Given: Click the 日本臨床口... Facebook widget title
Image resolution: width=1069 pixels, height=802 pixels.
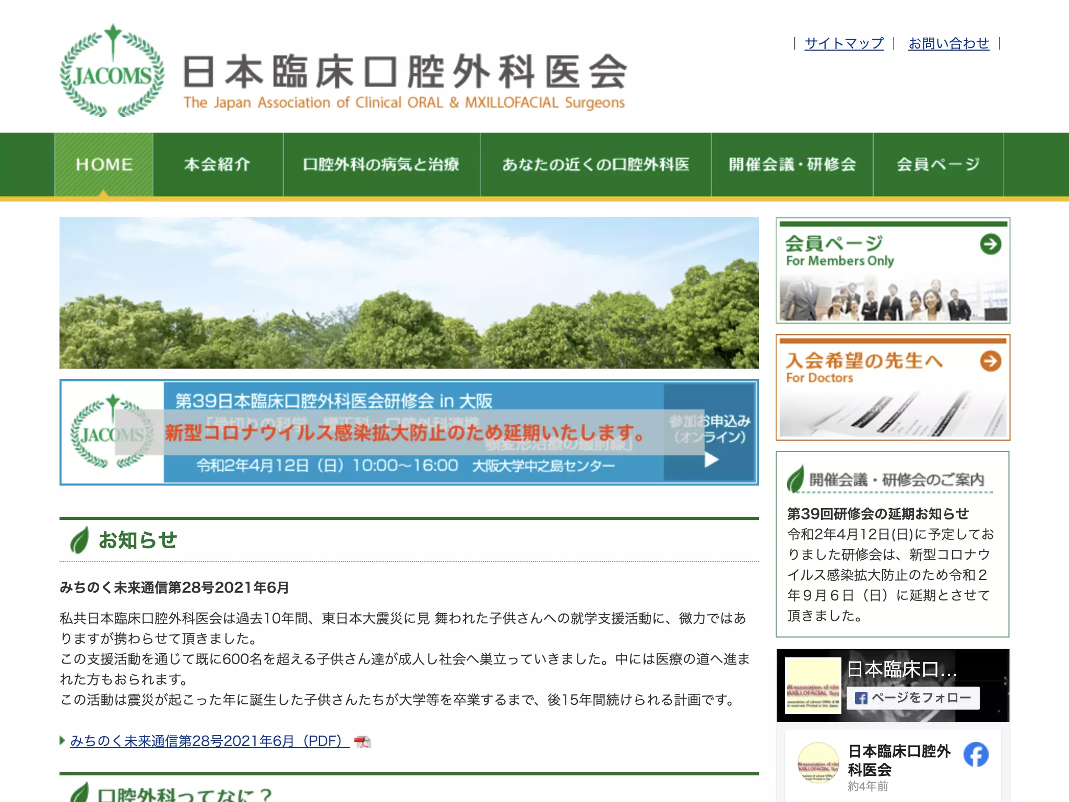Looking at the screenshot, I should tap(902, 669).
